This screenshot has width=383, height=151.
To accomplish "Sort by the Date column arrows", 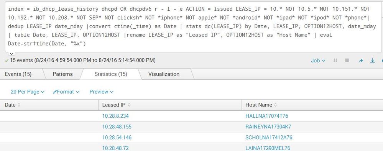I will (19, 105).
